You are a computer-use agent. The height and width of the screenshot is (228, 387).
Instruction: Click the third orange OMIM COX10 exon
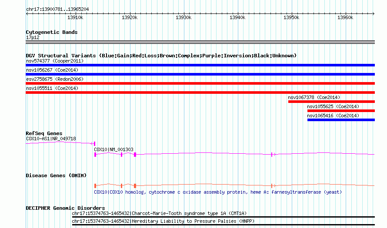135,185
